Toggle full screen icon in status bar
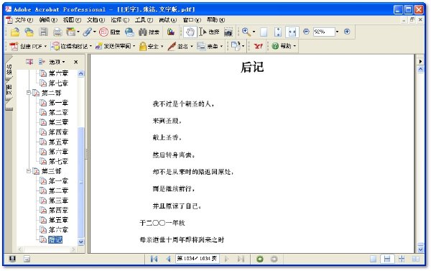 point(12,259)
